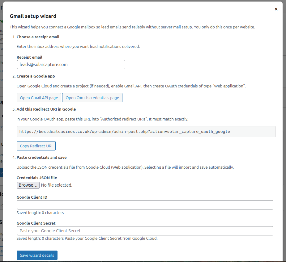Click the 'Credentials JSON file' label
This screenshot has height=262, width=286.
[x=37, y=178]
